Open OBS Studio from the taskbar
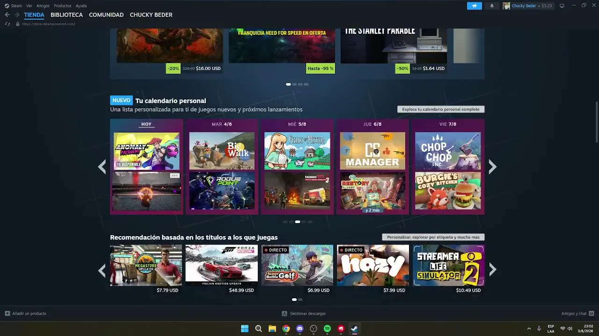Viewport: 599px width, 336px height. coord(314,329)
